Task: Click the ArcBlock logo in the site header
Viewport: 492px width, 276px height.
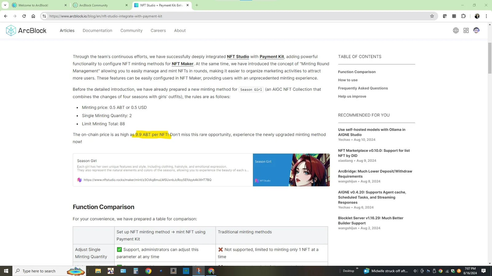Action: [x=26, y=30]
